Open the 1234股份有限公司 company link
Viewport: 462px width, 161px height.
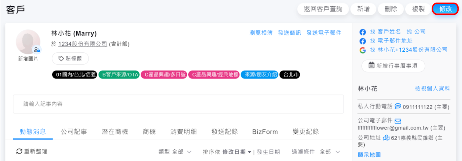[x=83, y=44]
